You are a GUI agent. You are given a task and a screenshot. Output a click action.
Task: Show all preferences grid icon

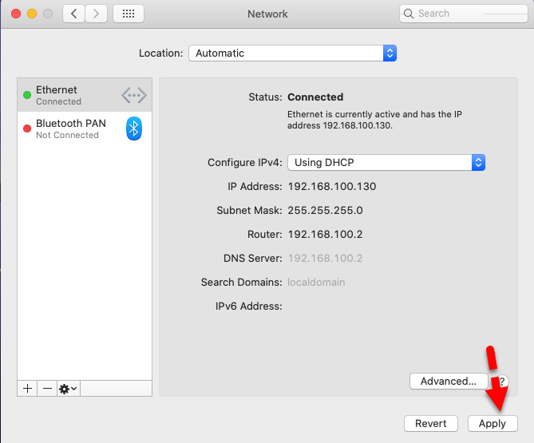[x=129, y=14]
